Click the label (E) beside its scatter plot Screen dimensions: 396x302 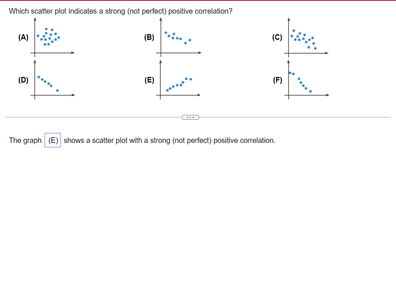[x=150, y=80]
